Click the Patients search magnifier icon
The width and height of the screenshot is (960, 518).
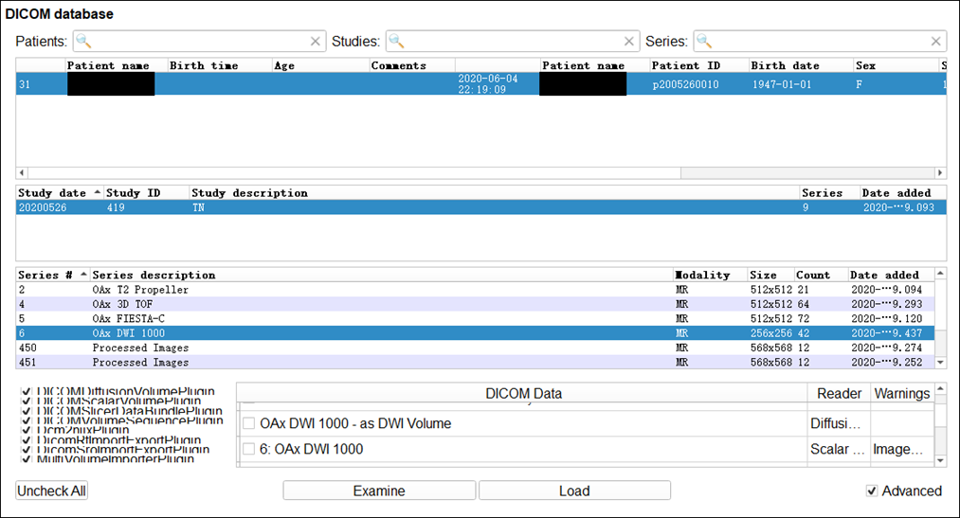(83, 42)
